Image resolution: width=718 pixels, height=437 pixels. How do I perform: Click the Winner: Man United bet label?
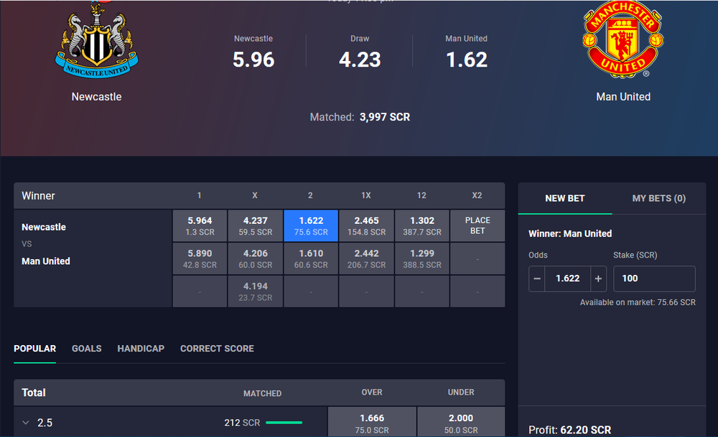570,233
